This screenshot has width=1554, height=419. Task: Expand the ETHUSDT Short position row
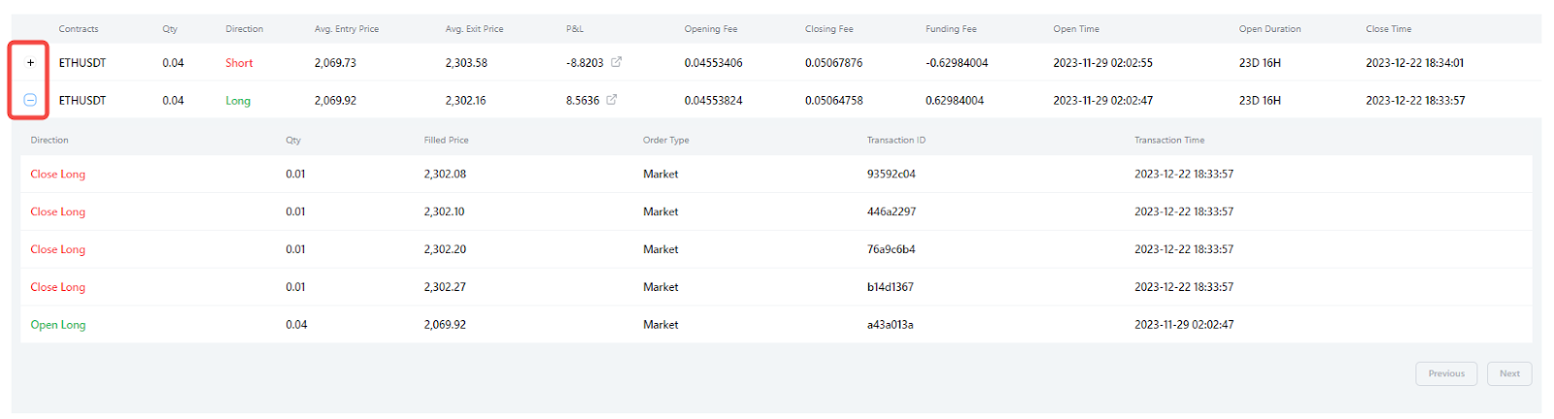coord(30,63)
